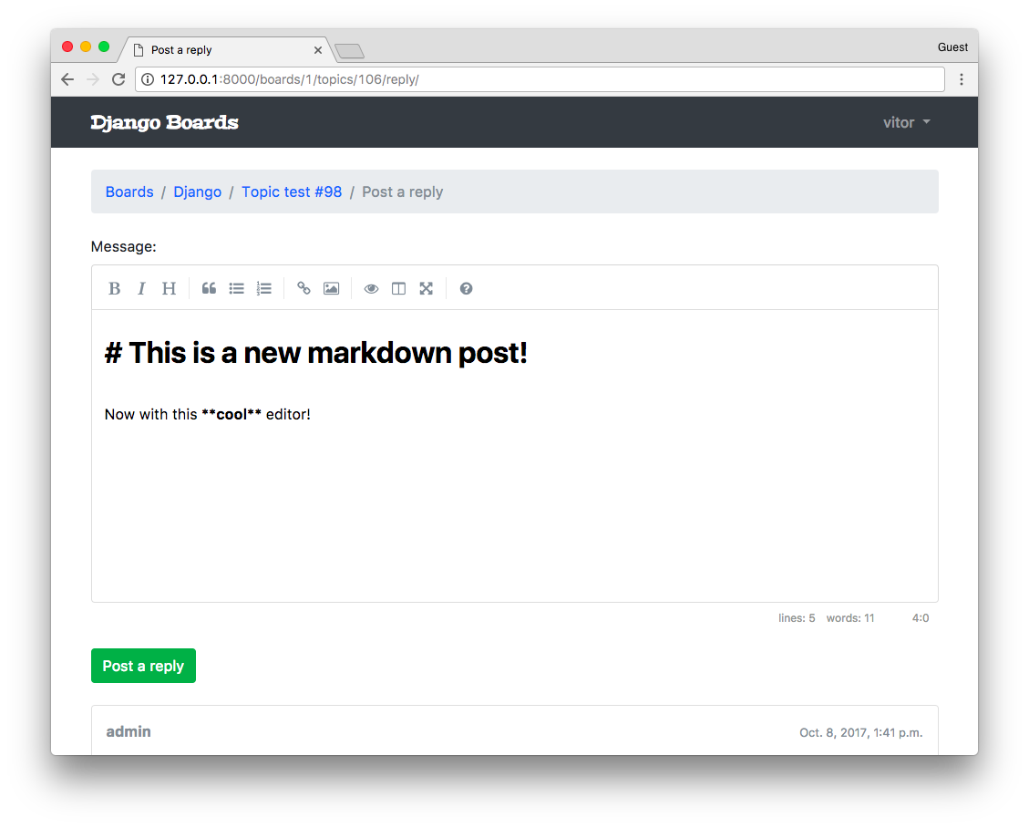Open a new browser tab
This screenshot has height=828, width=1029.
[349, 51]
